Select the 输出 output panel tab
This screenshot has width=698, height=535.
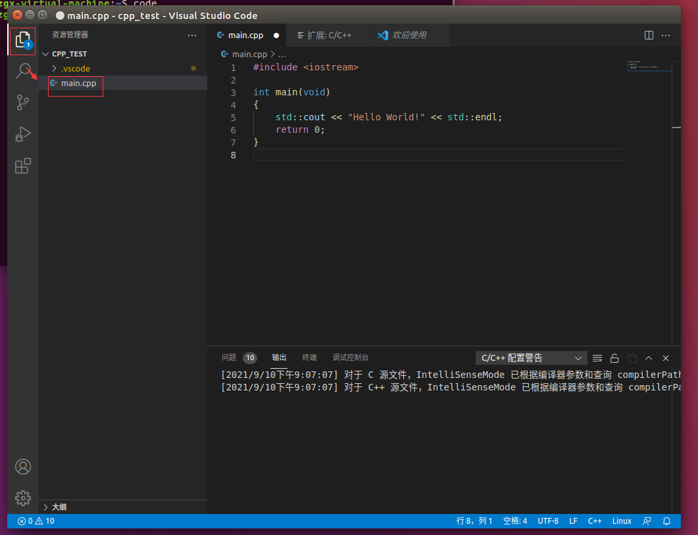pos(279,358)
